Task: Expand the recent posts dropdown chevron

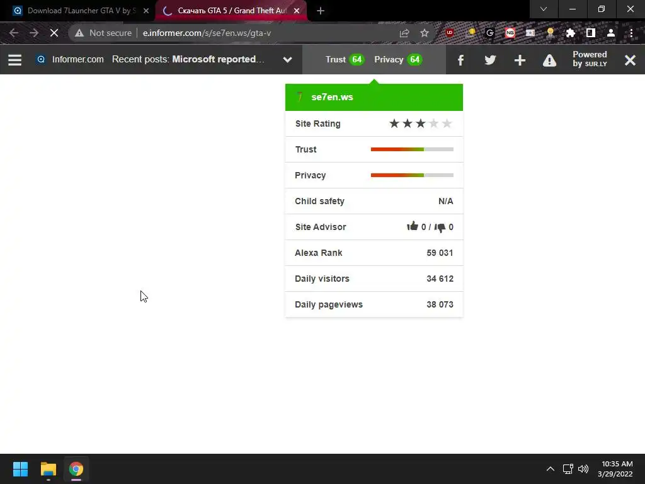Action: coord(287,60)
